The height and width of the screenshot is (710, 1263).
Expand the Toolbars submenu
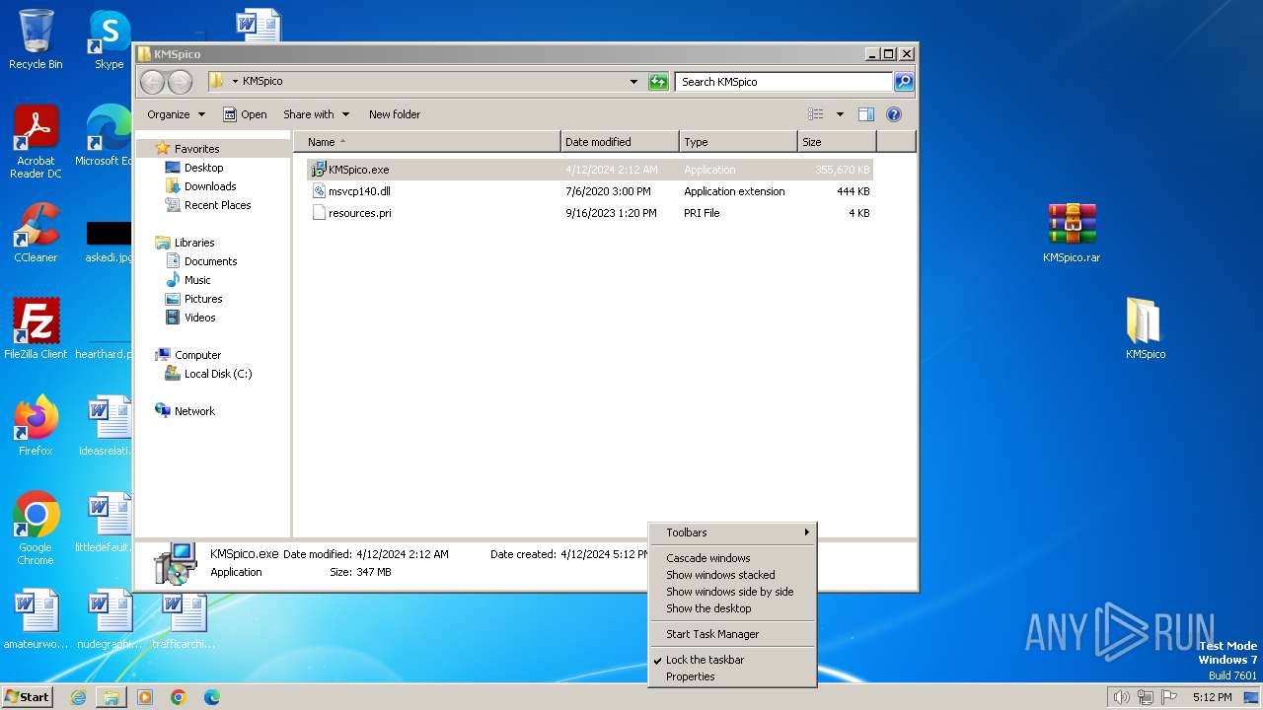[x=732, y=532]
